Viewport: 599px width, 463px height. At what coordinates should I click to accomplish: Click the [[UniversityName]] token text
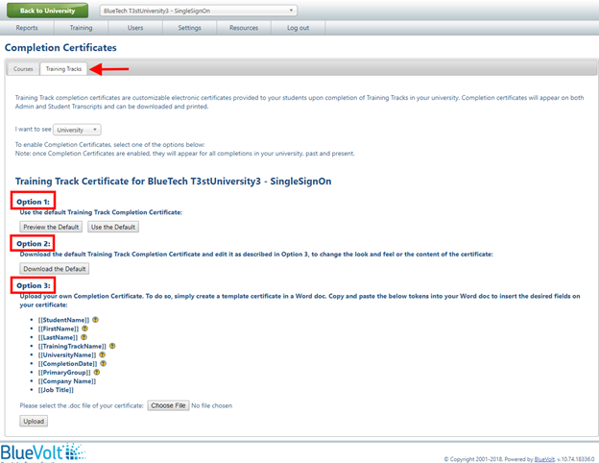[x=67, y=354]
